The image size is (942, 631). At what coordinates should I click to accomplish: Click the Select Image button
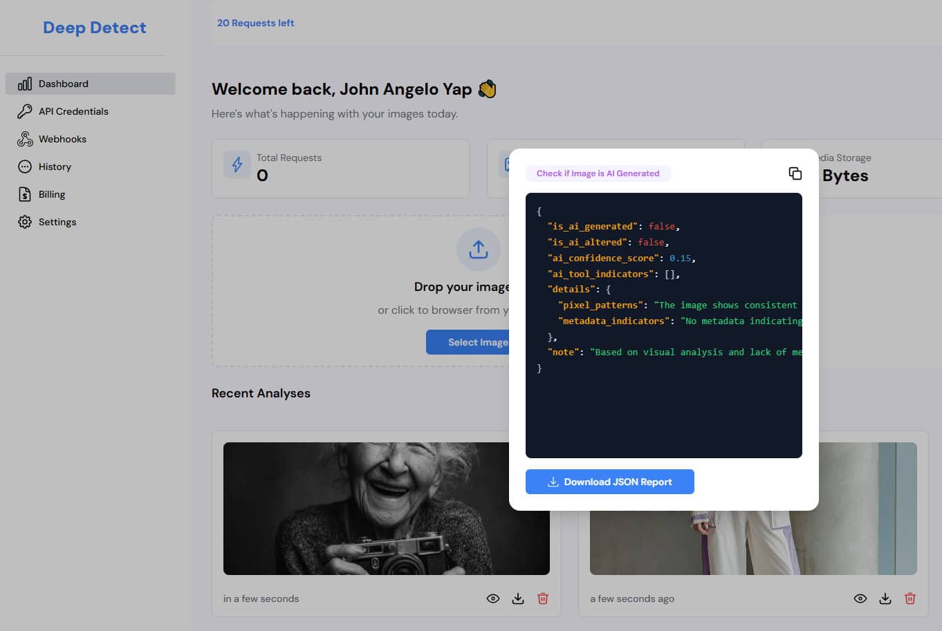pos(468,342)
